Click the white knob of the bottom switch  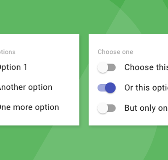(103, 108)
